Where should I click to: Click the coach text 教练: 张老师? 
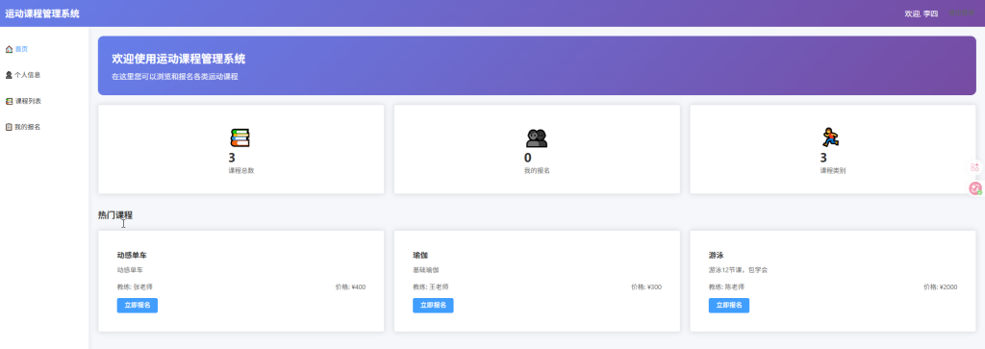pyautogui.click(x=135, y=287)
